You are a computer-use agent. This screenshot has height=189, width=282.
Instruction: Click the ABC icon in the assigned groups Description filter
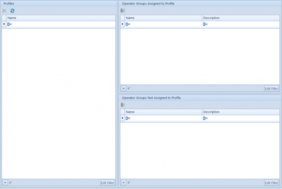tap(205, 24)
